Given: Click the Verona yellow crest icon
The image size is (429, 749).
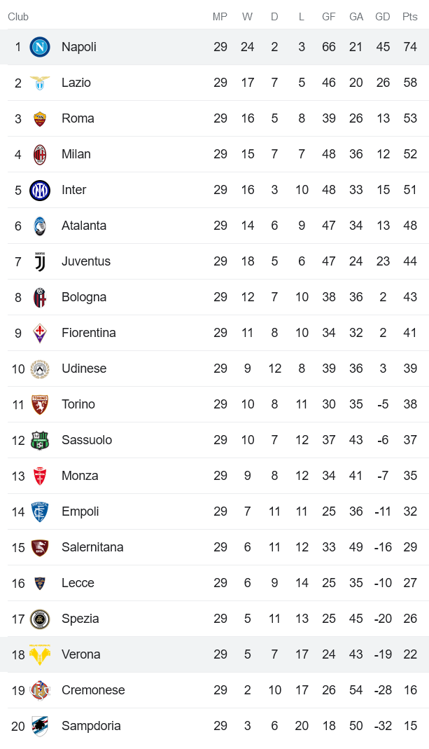Looking at the screenshot, I should (40, 654).
